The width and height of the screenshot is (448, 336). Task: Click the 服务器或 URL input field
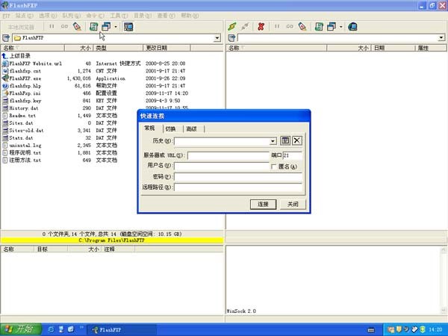click(x=228, y=156)
